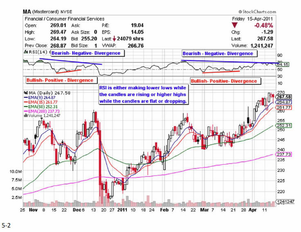
Task: Click the Dec label on date axis
Action: click(77, 210)
